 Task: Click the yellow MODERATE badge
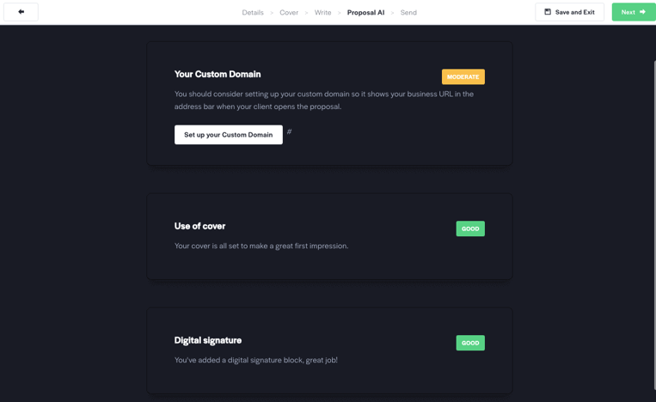pyautogui.click(x=463, y=77)
